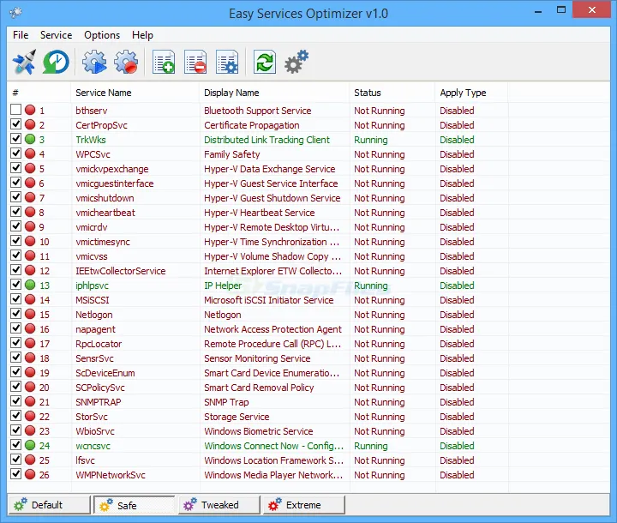Click the gear with red stop icon

(x=126, y=63)
